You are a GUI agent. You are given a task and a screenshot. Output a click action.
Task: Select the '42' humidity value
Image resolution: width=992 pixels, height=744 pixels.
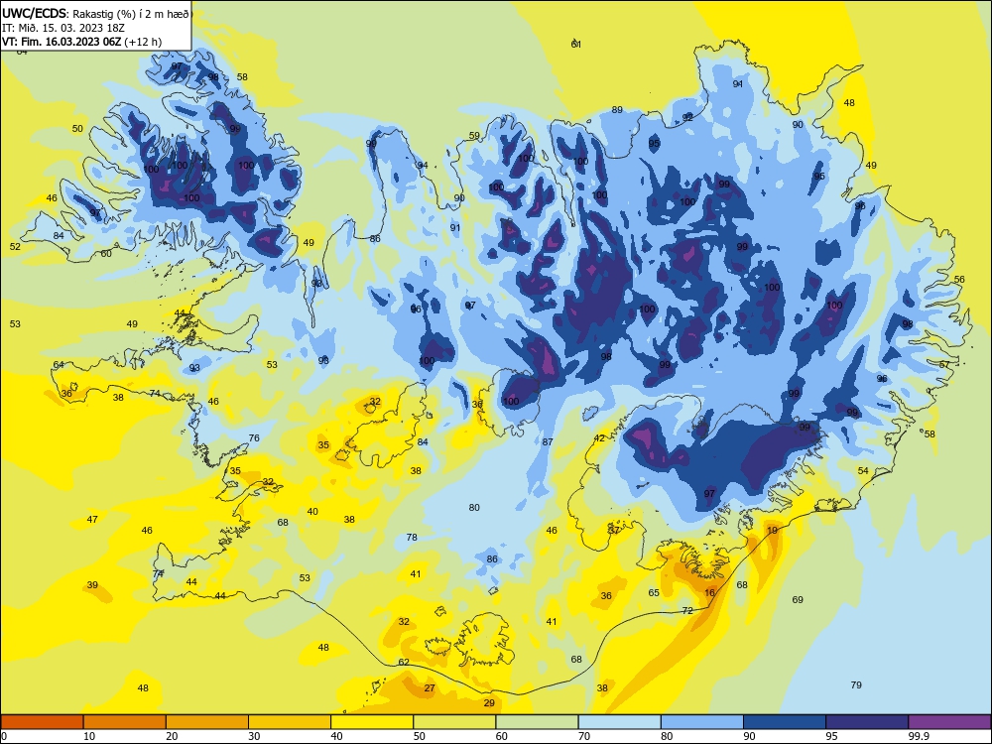[x=599, y=437]
